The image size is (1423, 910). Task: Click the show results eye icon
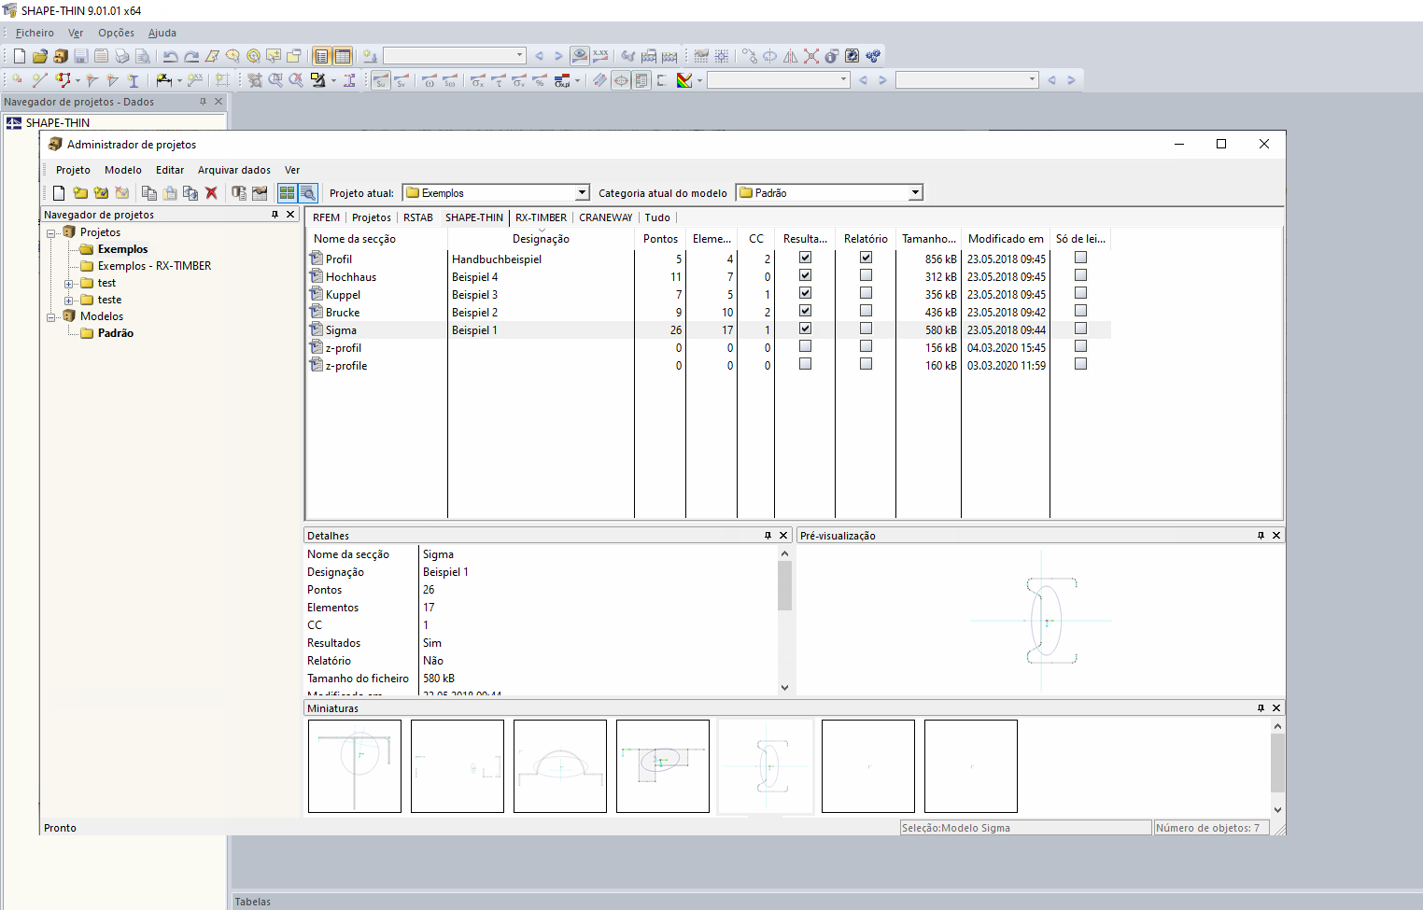tap(580, 56)
